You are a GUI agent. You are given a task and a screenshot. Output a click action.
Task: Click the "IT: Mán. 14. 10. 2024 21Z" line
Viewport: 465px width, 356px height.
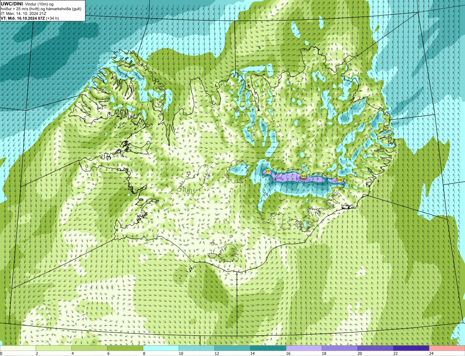click(x=24, y=13)
